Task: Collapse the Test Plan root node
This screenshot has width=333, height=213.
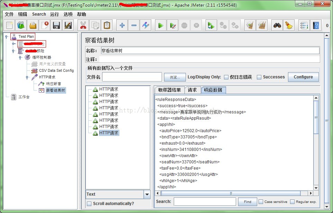Action: [7, 36]
